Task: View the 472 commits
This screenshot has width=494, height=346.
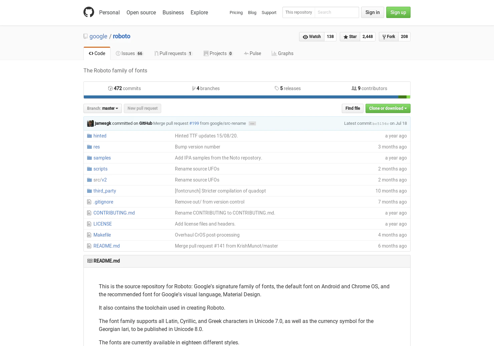Action: pyautogui.click(x=124, y=88)
